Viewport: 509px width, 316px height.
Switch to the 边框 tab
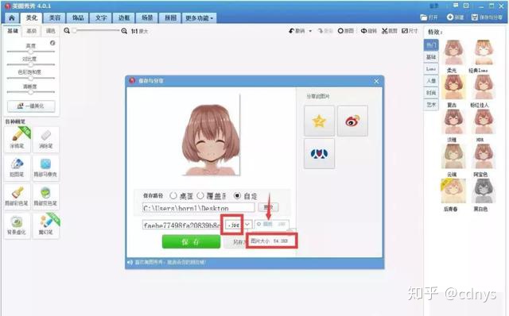124,17
